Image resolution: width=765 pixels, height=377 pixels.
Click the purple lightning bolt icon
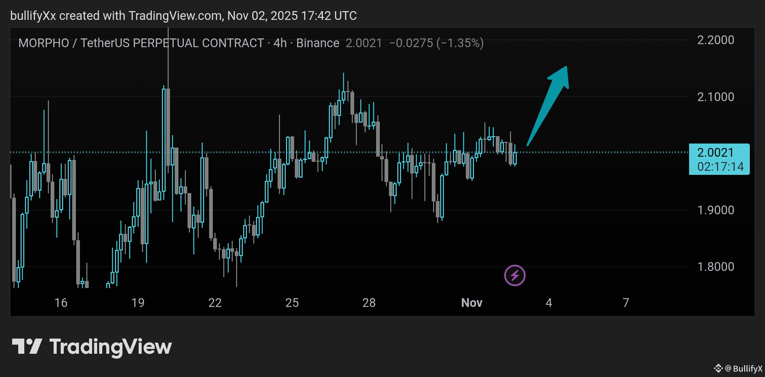tap(514, 276)
